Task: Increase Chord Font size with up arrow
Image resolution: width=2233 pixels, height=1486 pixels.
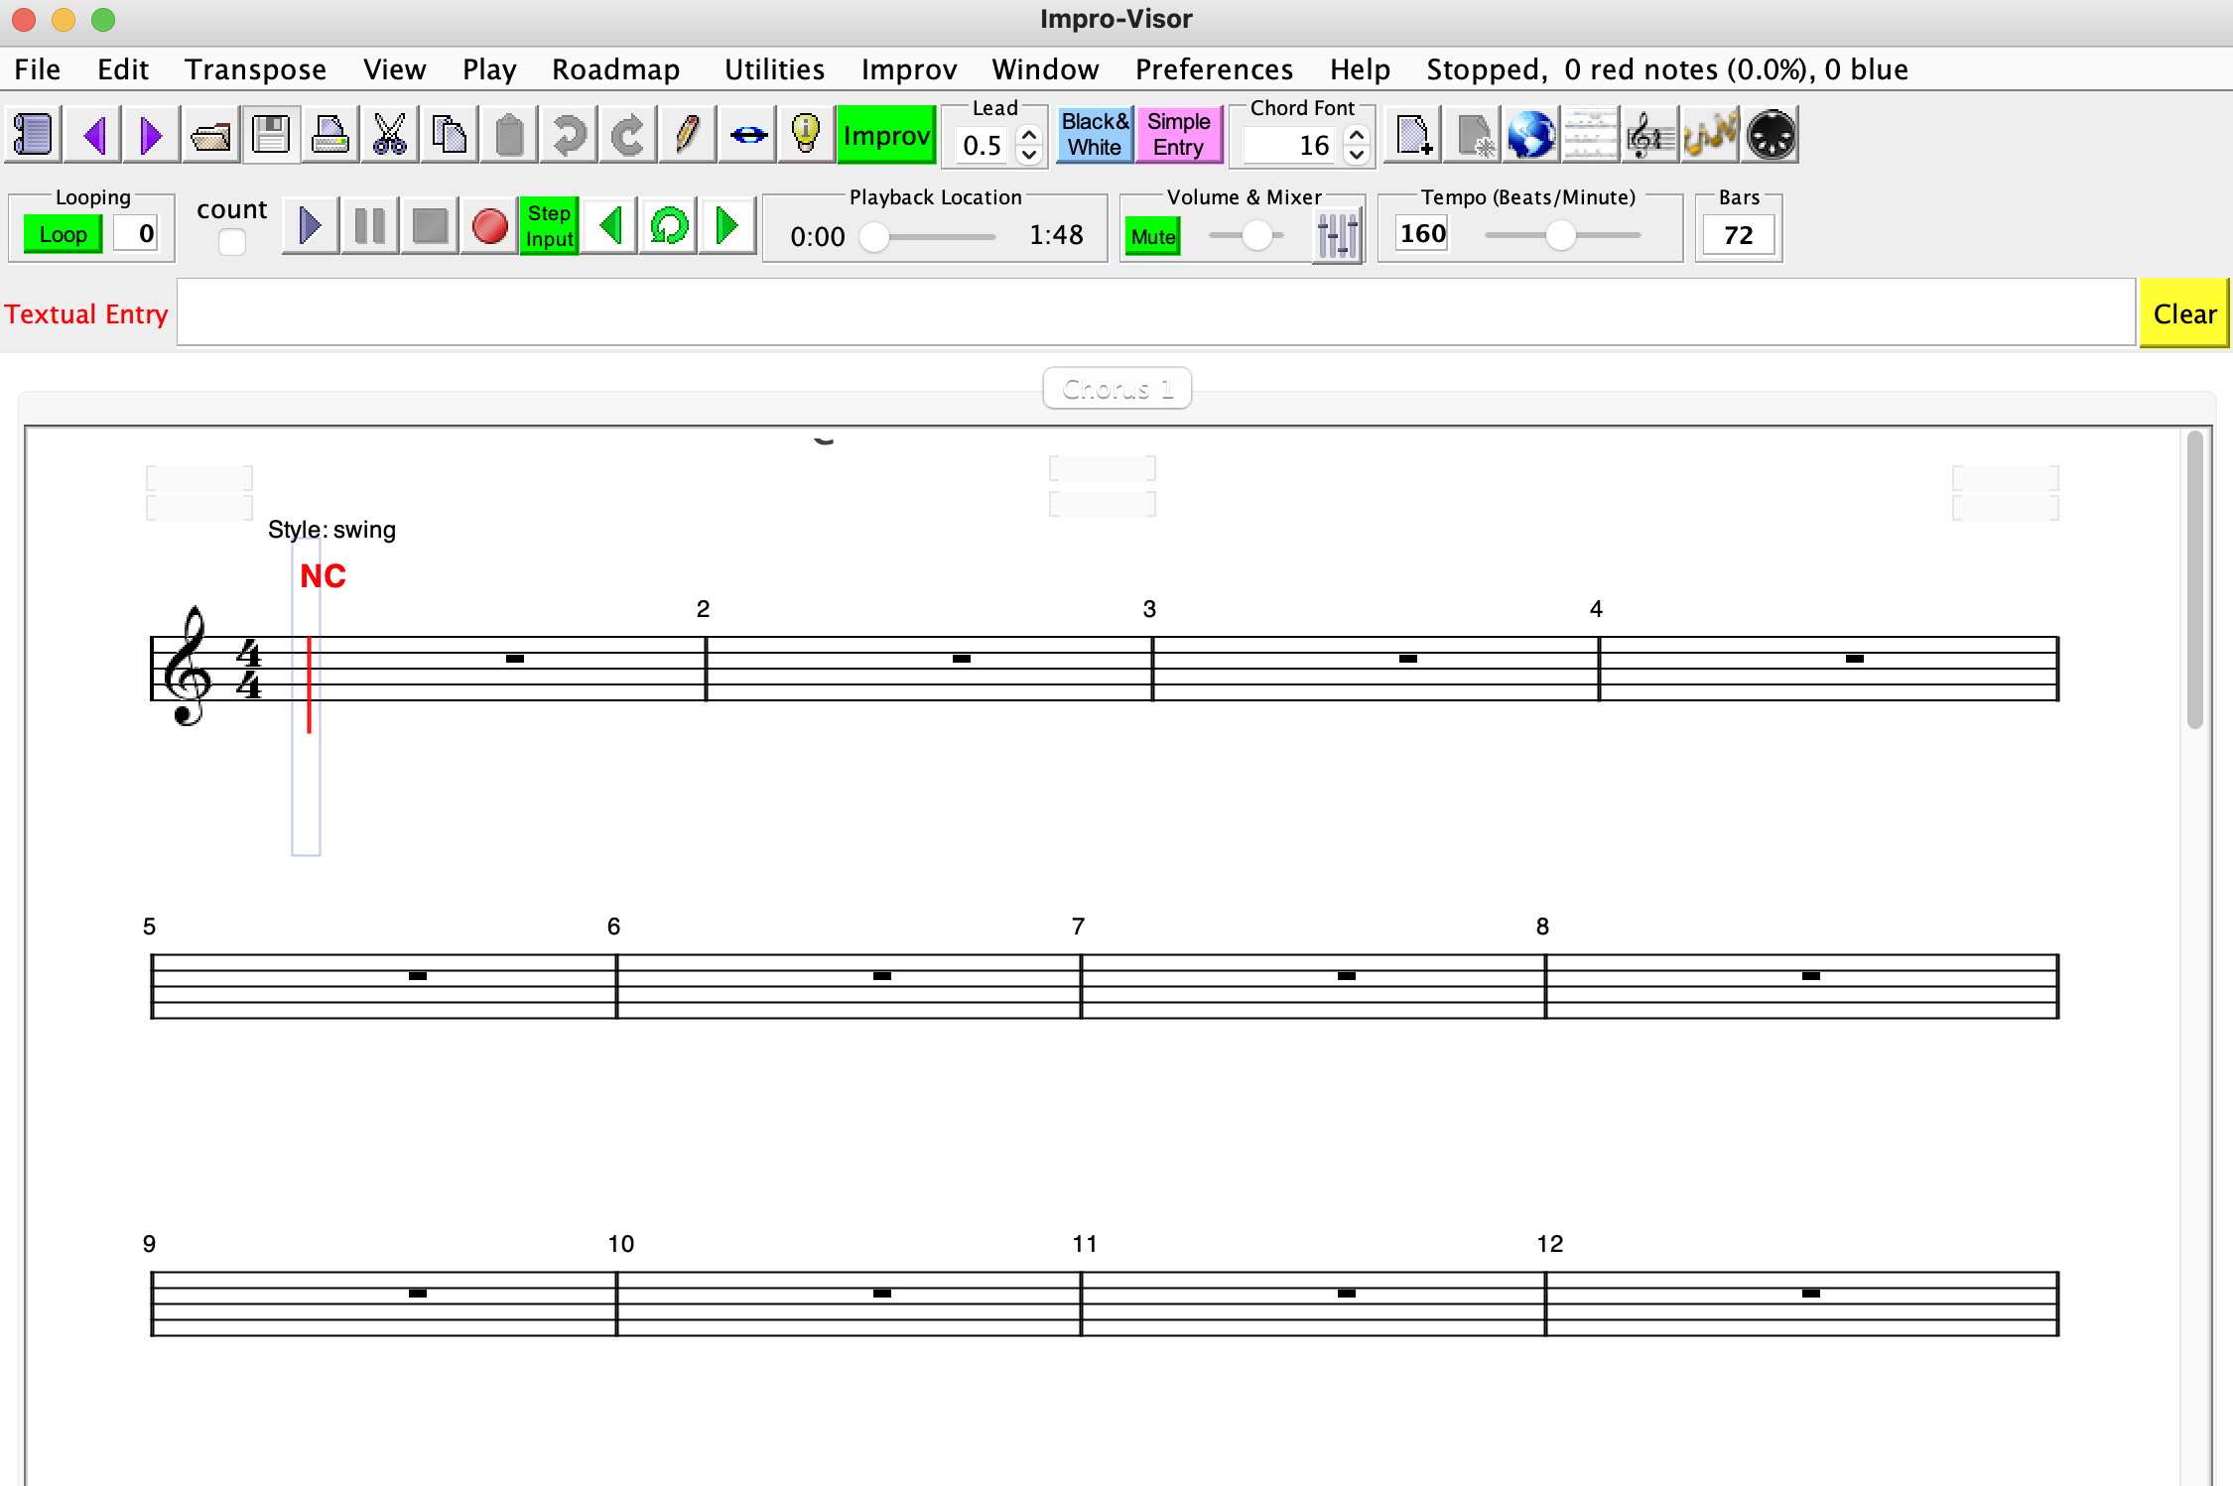Action: pos(1356,134)
